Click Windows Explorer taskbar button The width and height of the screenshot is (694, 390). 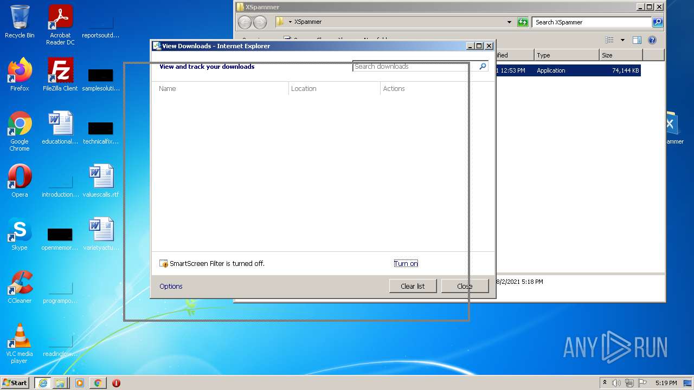tap(60, 383)
